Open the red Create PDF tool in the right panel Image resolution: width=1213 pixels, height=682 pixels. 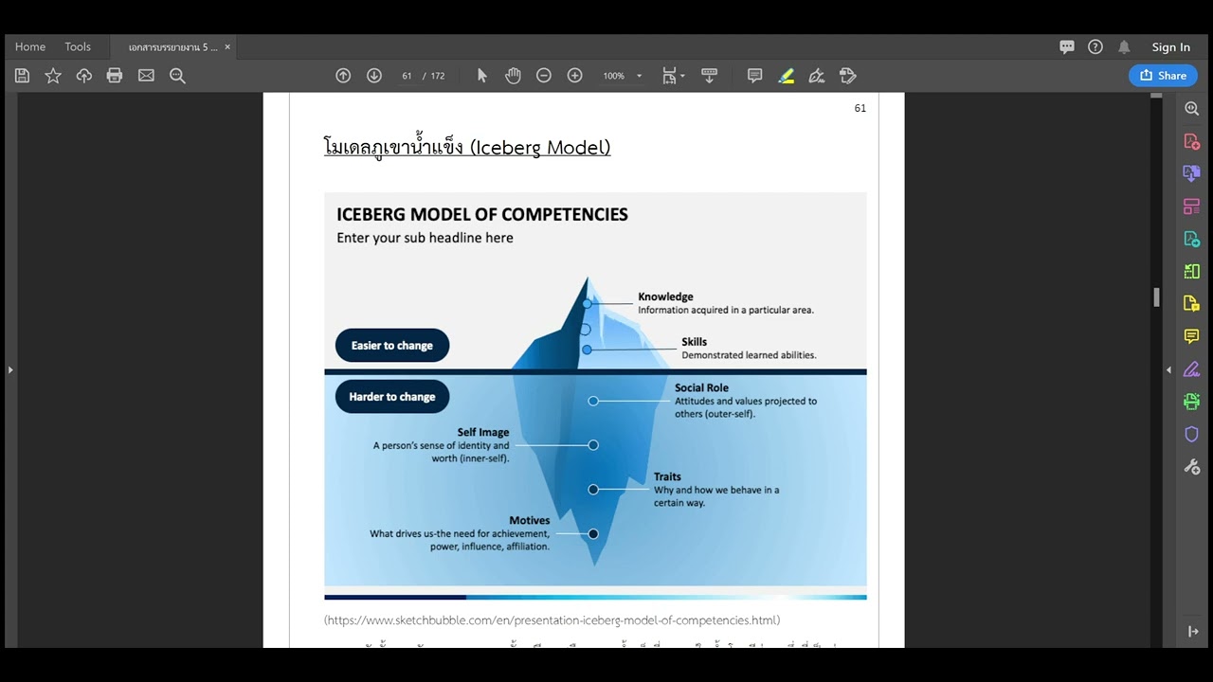pos(1192,141)
